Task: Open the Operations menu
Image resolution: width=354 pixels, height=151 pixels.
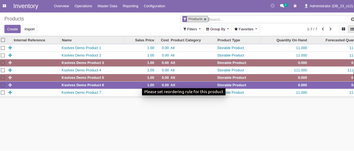Action: (83, 6)
